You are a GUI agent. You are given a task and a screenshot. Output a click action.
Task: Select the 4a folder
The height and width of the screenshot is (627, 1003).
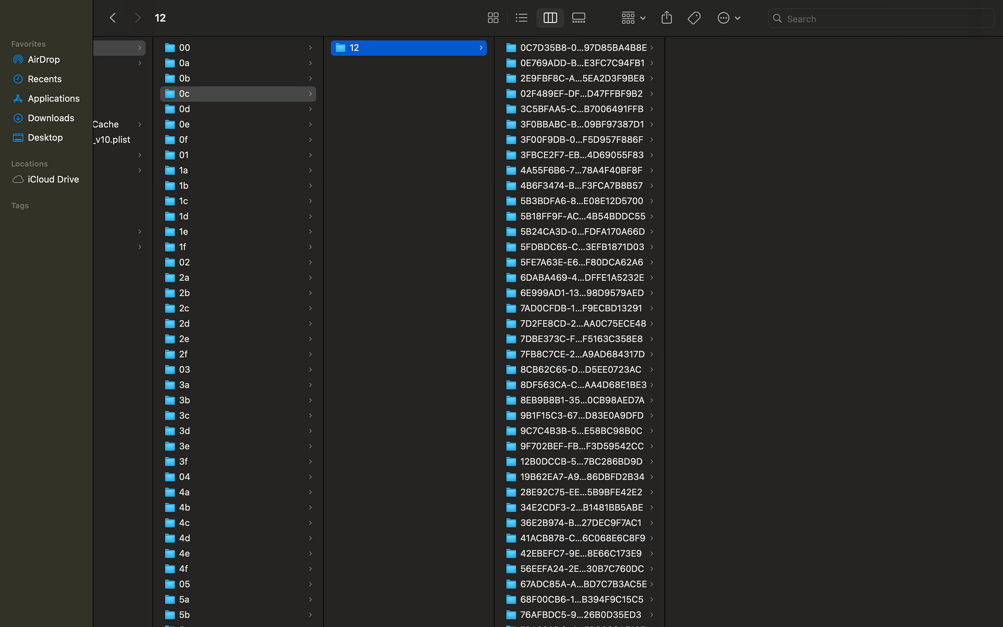click(184, 492)
